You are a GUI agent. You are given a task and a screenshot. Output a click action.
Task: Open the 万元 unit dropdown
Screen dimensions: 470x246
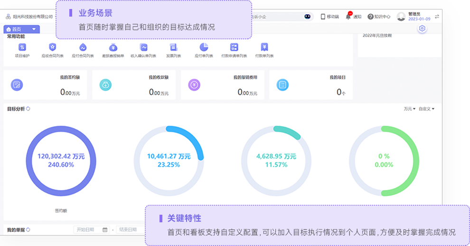pos(409,109)
